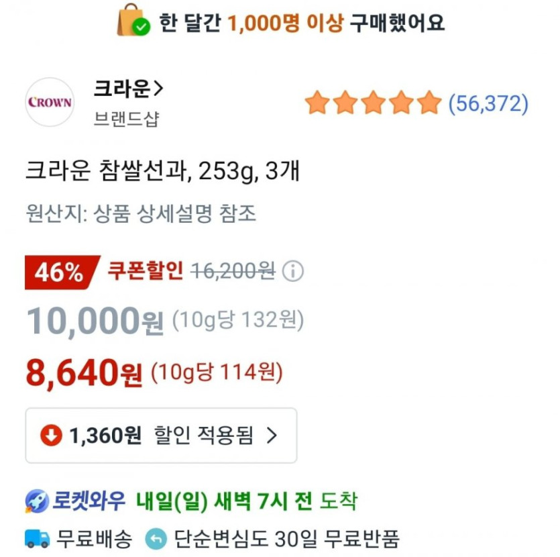The width and height of the screenshot is (560, 557).
Task: Tap the shopping bag purchase badge icon
Action: point(133,21)
